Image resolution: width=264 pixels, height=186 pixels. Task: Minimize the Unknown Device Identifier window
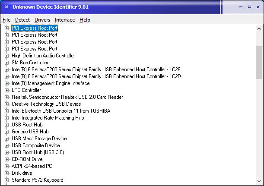coord(241,7)
